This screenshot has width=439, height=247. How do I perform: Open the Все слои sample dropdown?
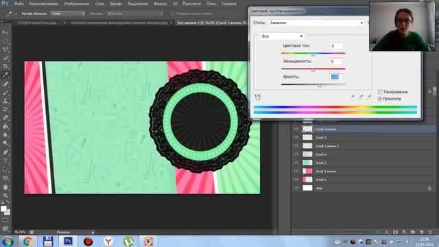pyautogui.click(x=135, y=14)
